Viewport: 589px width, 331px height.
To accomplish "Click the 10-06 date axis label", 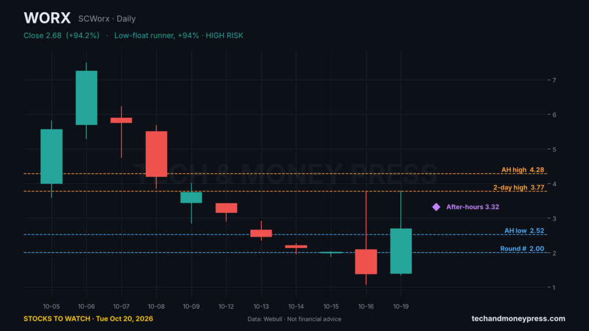I will [86, 306].
